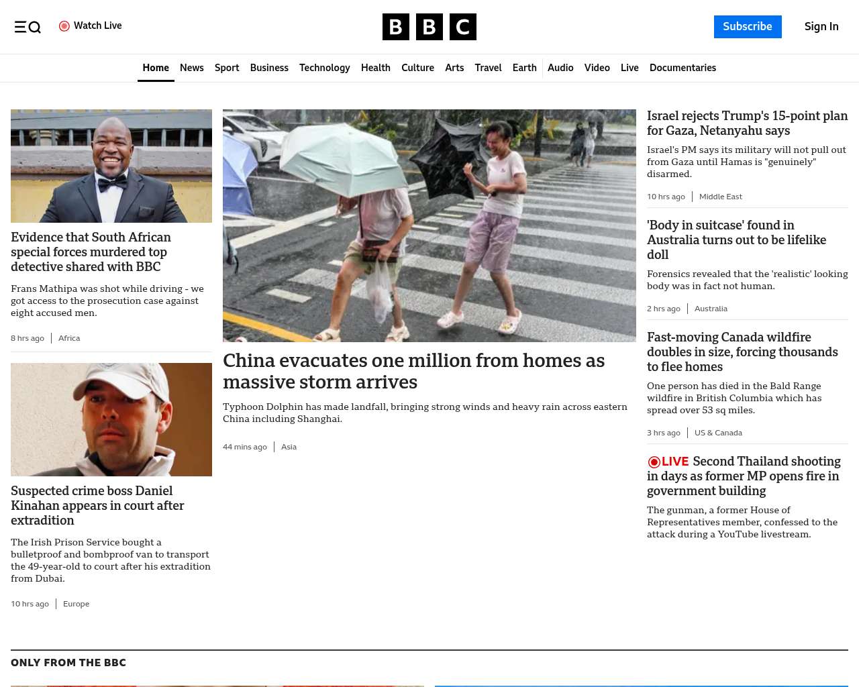Open Second Thailand shooting live headline

click(x=744, y=476)
